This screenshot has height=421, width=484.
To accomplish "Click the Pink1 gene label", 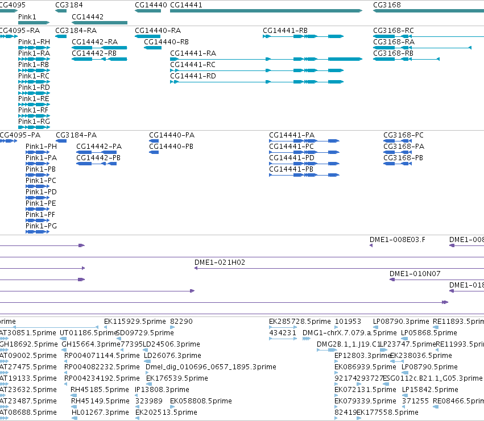I will pos(27,17).
